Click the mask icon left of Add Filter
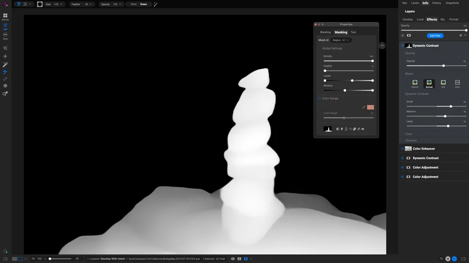This screenshot has width=469, height=263. (409, 36)
